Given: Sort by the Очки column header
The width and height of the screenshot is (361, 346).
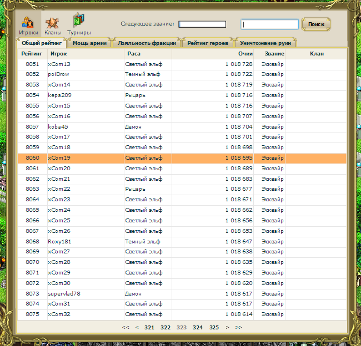Looking at the screenshot, I should click(245, 54).
